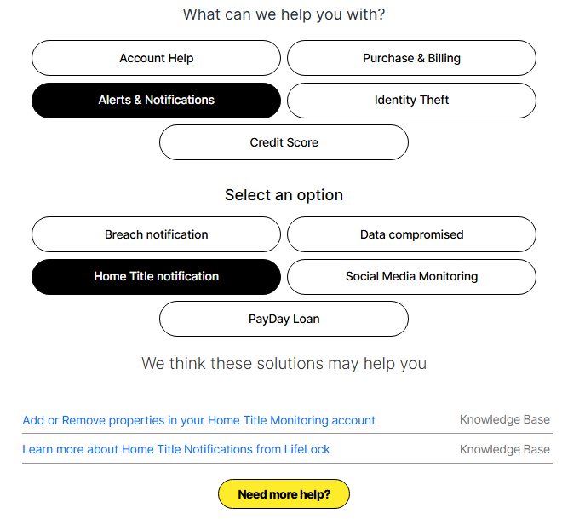Select the Account Help topic

coord(156,58)
